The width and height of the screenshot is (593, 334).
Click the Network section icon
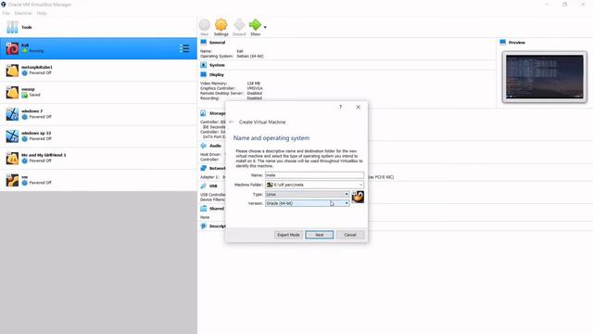click(204, 168)
